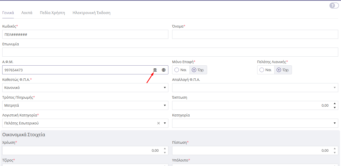Open the Καθεστώς Φ.Π.Α. dropdown

pyautogui.click(x=165, y=88)
